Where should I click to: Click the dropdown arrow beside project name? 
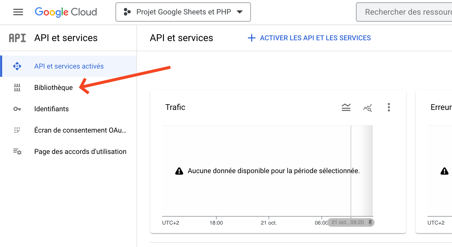point(240,12)
